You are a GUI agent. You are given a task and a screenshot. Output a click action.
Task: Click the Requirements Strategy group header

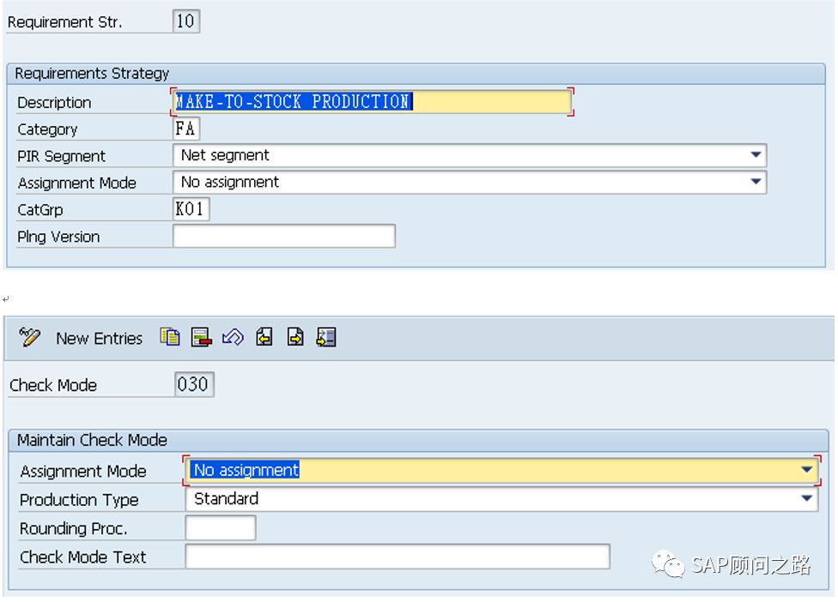click(x=416, y=73)
